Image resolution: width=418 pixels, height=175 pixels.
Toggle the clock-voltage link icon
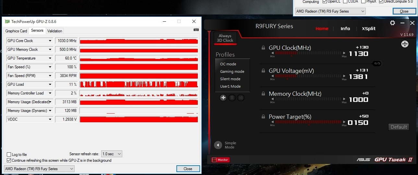(376, 63)
